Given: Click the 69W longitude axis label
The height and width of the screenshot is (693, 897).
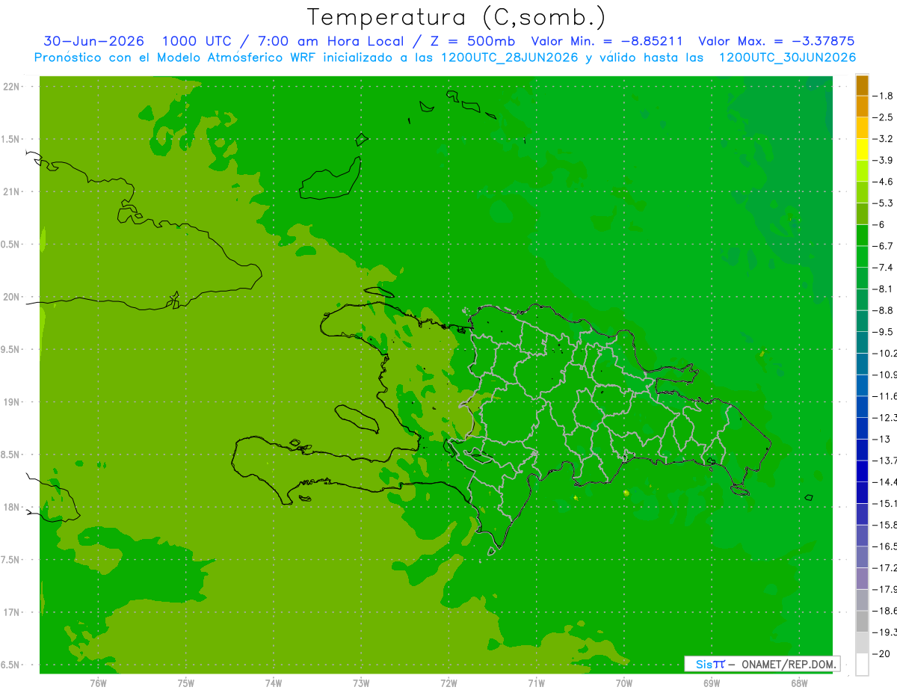Looking at the screenshot, I should tap(712, 683).
